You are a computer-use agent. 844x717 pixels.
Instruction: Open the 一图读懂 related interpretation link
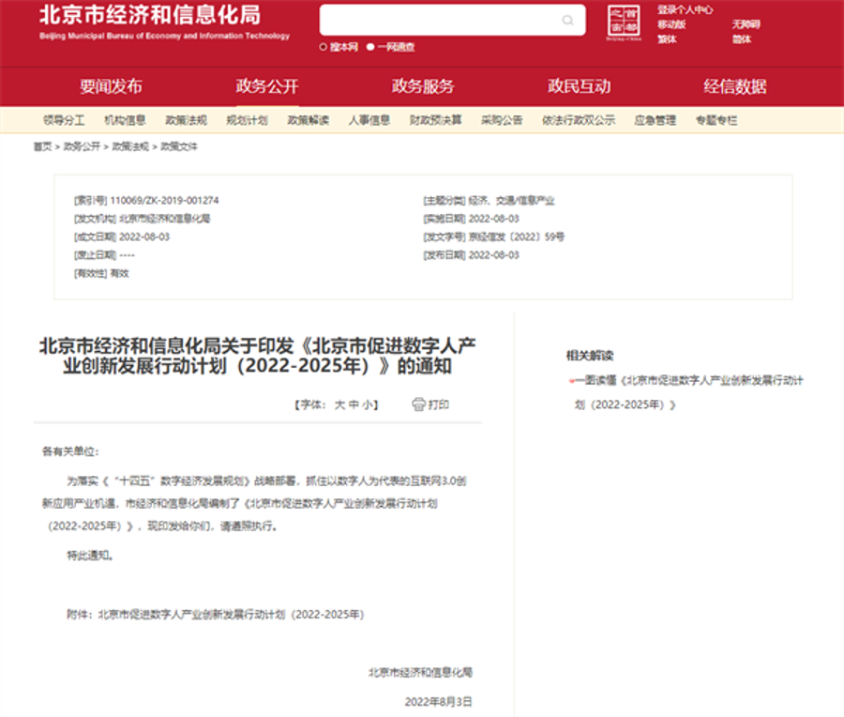[688, 392]
